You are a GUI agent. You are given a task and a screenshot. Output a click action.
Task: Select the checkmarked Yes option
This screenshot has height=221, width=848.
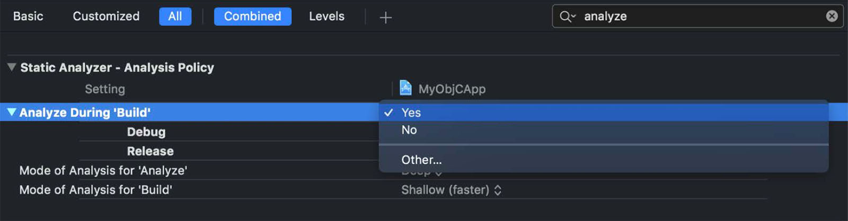[x=604, y=113]
